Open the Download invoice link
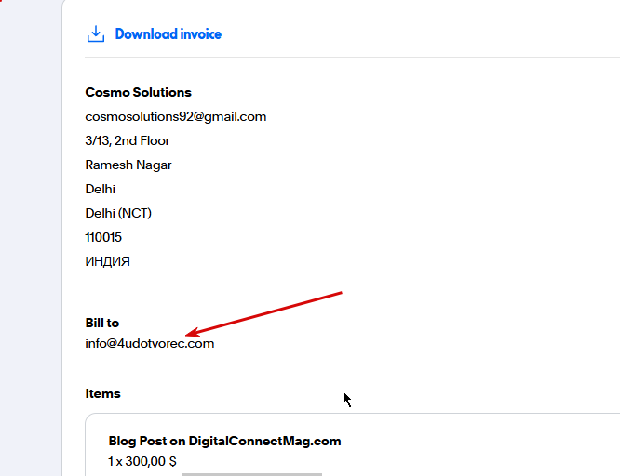This screenshot has height=476, width=620. coord(168,34)
